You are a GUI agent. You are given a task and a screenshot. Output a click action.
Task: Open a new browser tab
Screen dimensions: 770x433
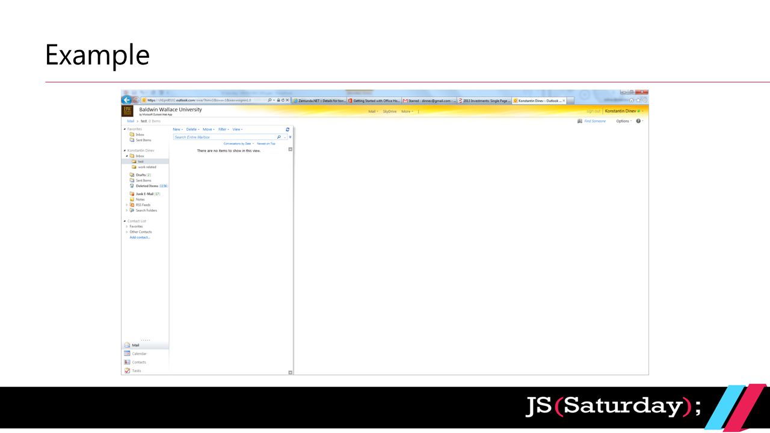[x=570, y=100]
